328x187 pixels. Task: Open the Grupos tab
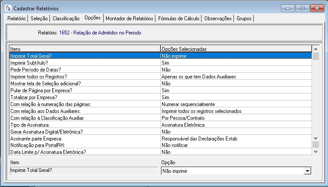pos(244,19)
